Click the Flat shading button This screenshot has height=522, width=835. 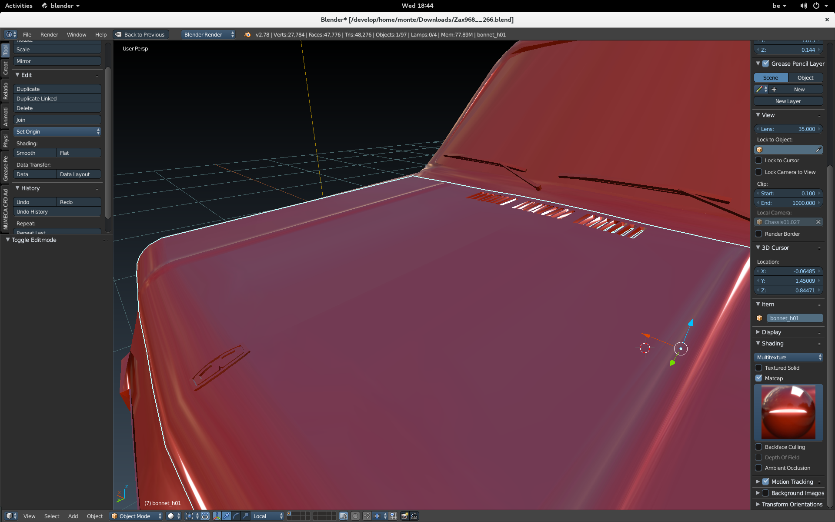coord(64,153)
